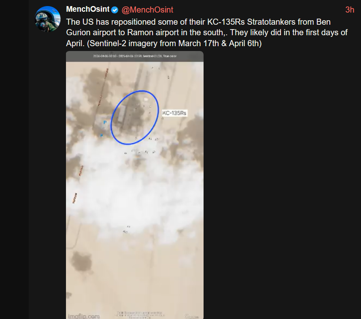
Task: Open the MenchOsint display name
Action: [88, 9]
